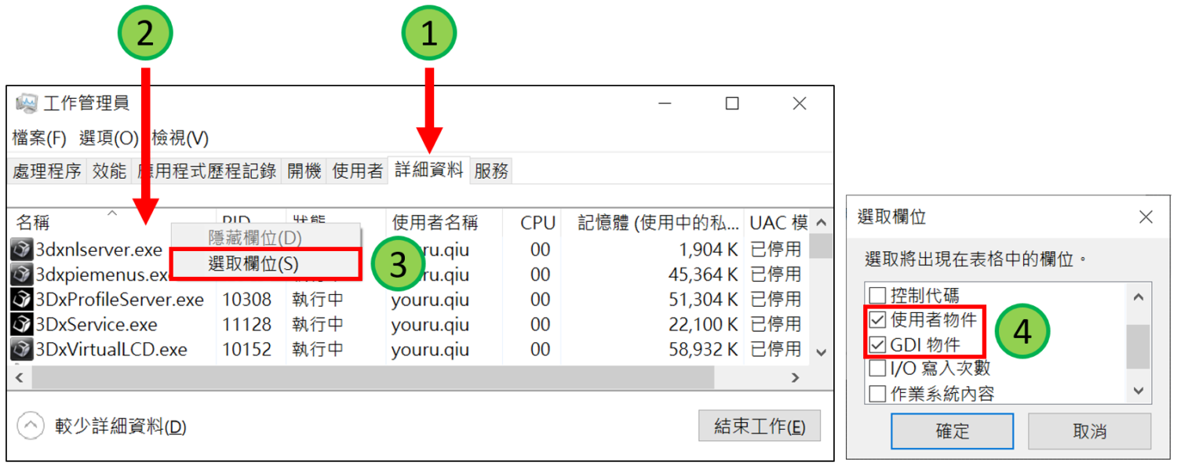The width and height of the screenshot is (1177, 466).
Task: Close the 選取欄位 dialog
Action: click(1146, 217)
